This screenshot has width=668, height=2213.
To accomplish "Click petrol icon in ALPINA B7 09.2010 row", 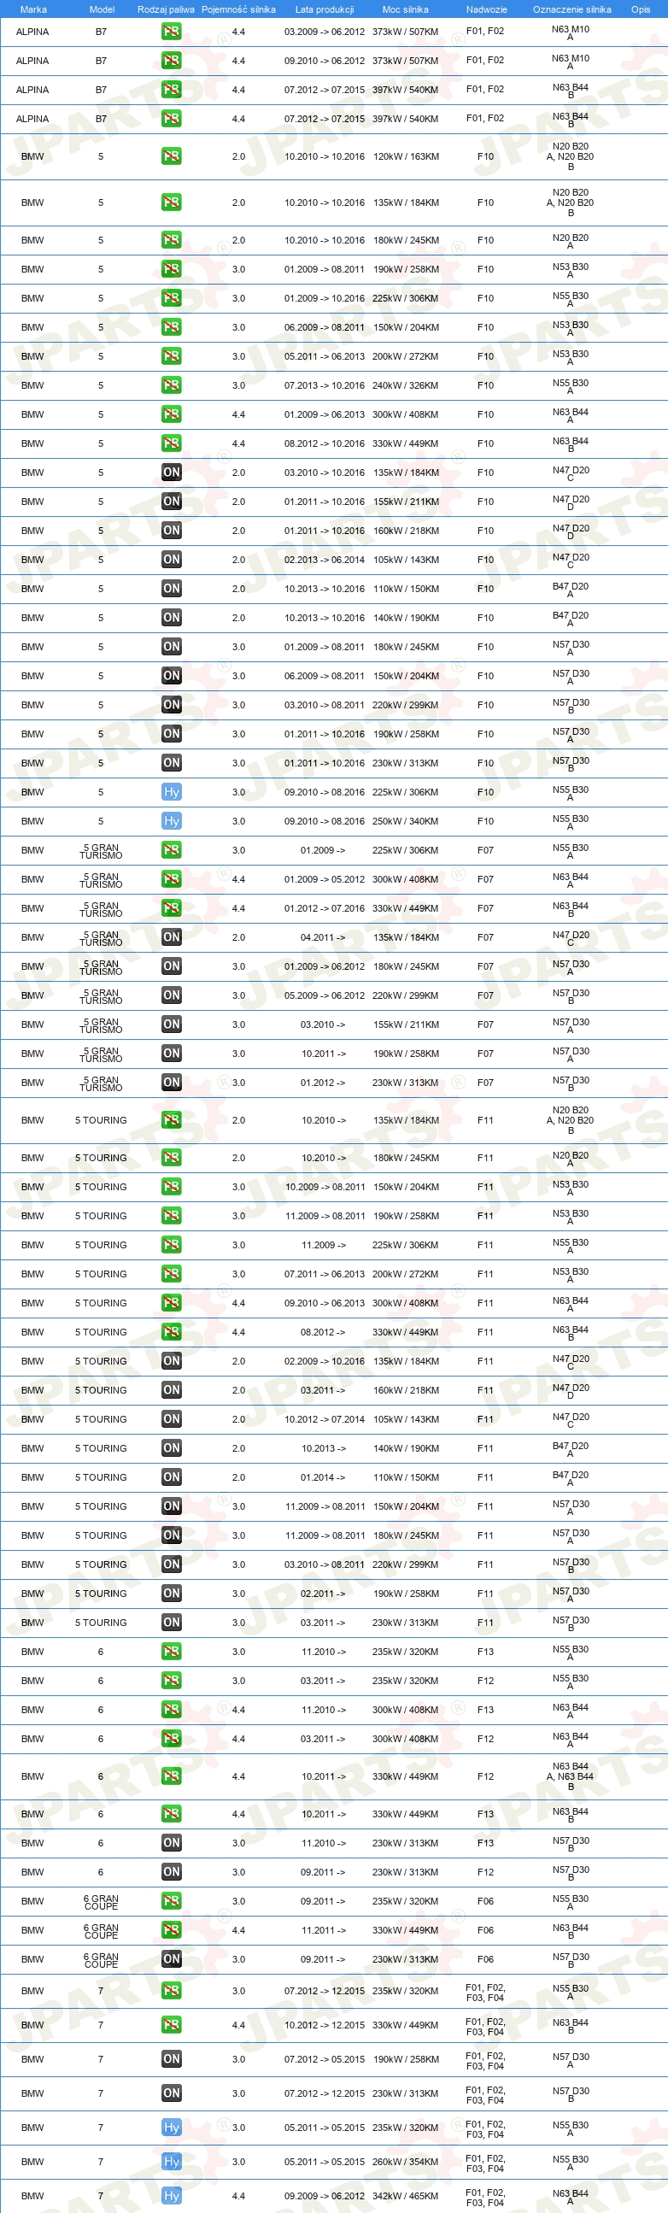I will (x=172, y=61).
